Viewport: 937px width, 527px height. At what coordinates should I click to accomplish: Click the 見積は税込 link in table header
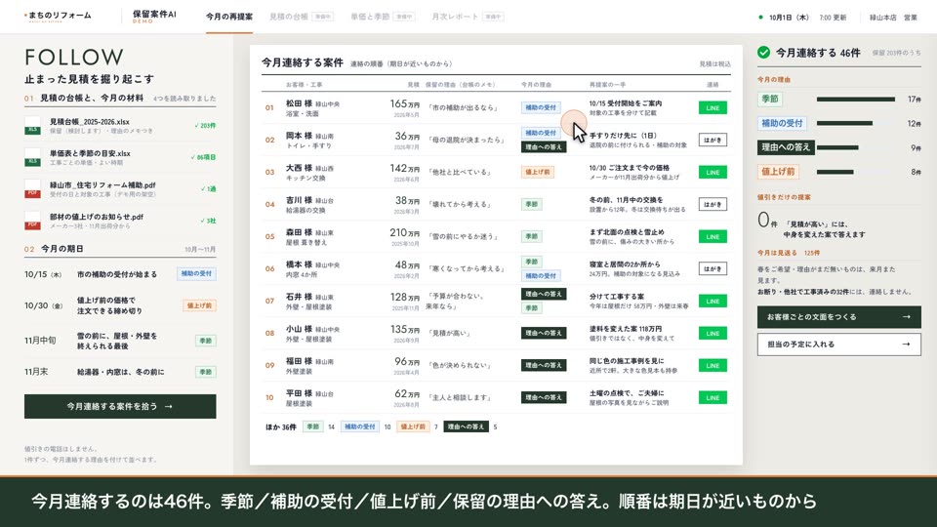tap(714, 64)
